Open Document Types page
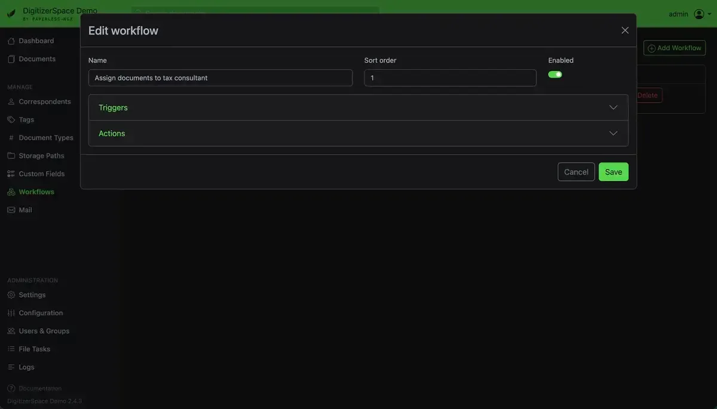 46,137
